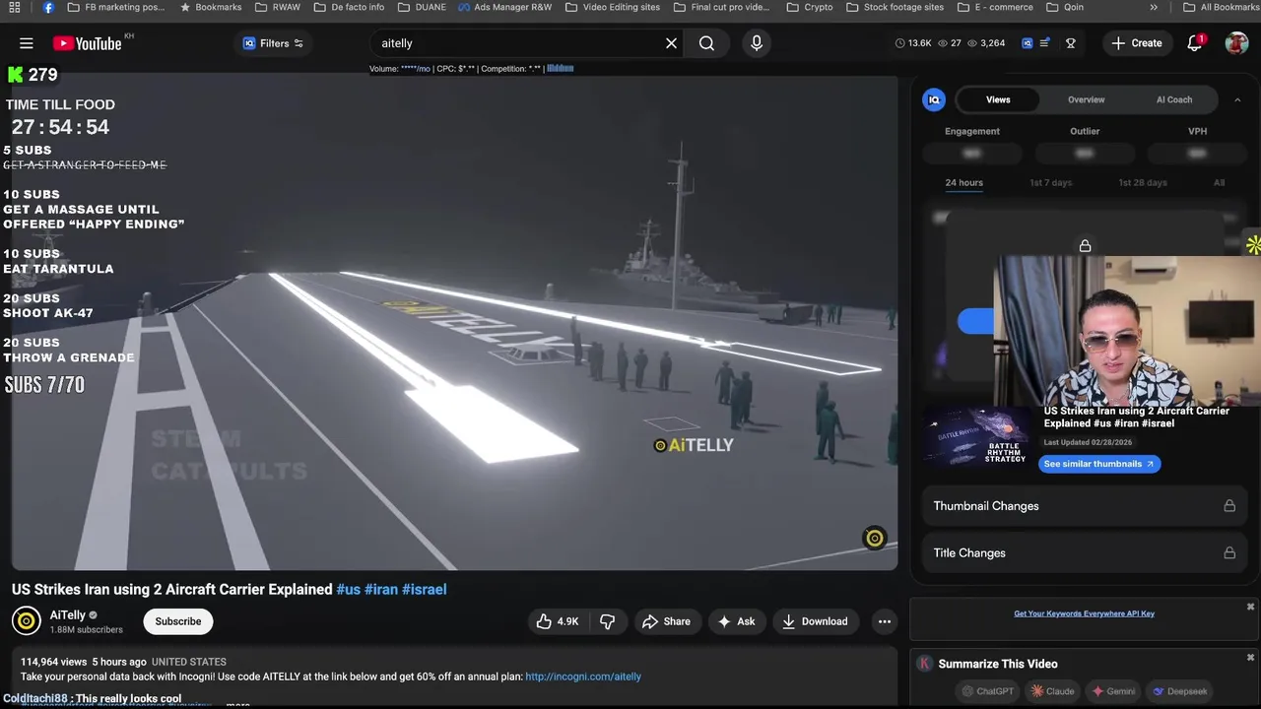Click the AiTelly channel avatar
The image size is (1261, 709).
pyautogui.click(x=27, y=621)
